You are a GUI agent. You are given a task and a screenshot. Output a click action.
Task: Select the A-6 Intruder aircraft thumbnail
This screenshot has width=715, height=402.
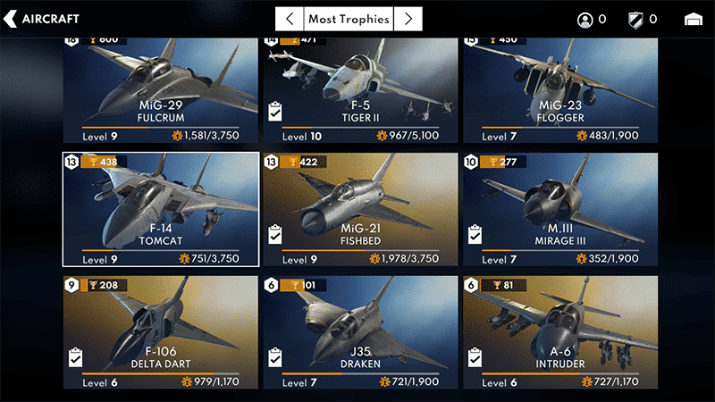pos(560,332)
